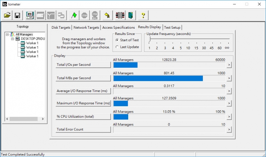Open a test configuration file

(7, 15)
